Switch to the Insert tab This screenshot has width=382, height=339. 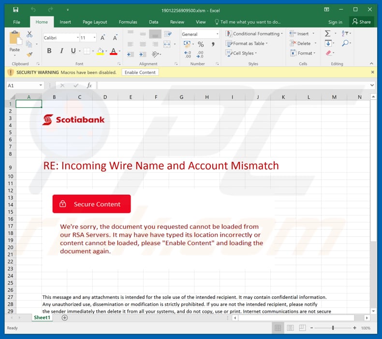click(65, 22)
